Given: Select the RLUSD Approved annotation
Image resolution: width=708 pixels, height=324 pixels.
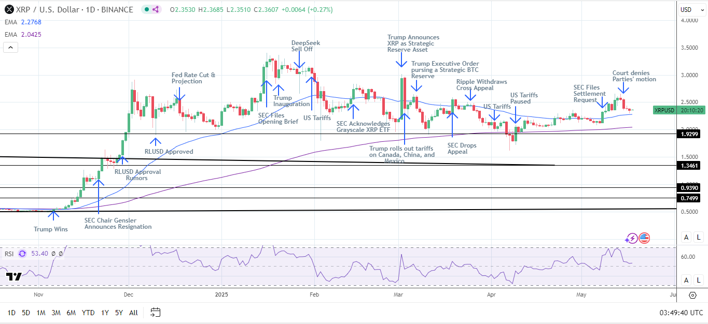Looking at the screenshot, I should [x=169, y=152].
